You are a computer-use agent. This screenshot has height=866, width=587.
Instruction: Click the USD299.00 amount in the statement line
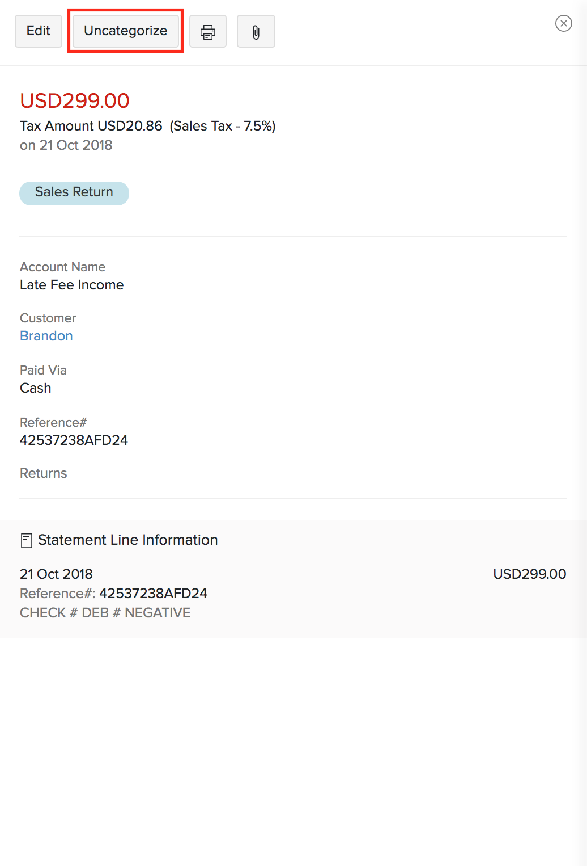click(x=529, y=574)
